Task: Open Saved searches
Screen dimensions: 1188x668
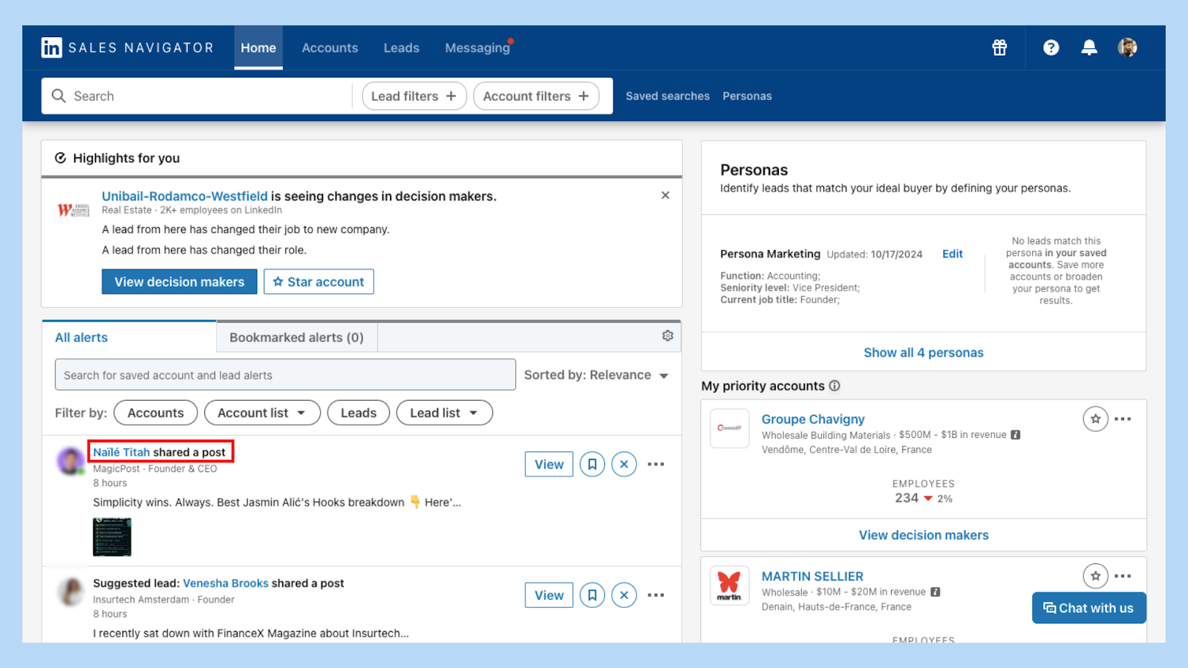Action: [x=668, y=96]
